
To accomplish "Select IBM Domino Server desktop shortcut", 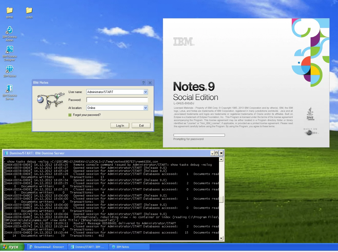I will click(9, 89).
